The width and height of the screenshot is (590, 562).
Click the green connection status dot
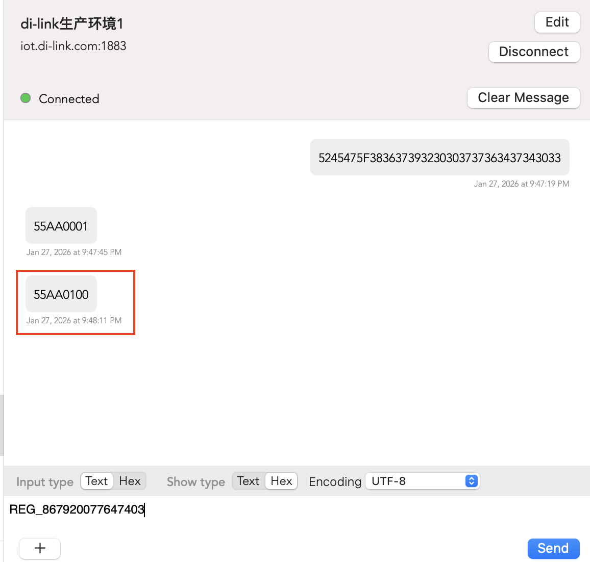(x=26, y=98)
